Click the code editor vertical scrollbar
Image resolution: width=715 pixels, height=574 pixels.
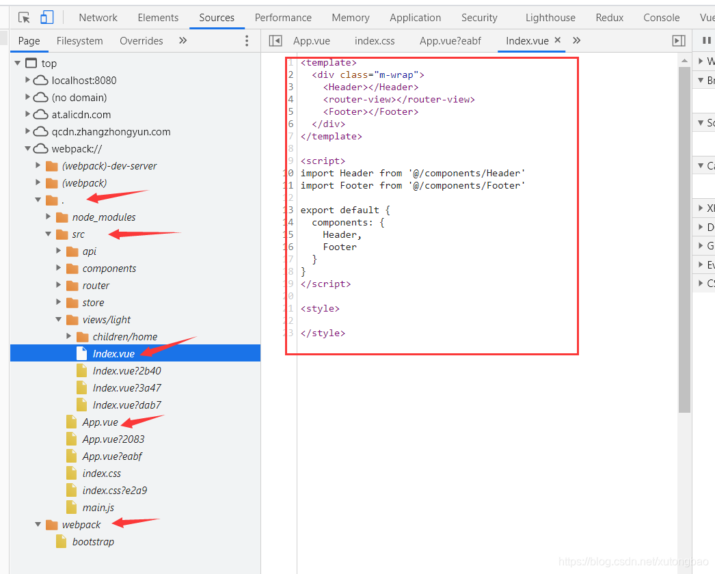684,240
